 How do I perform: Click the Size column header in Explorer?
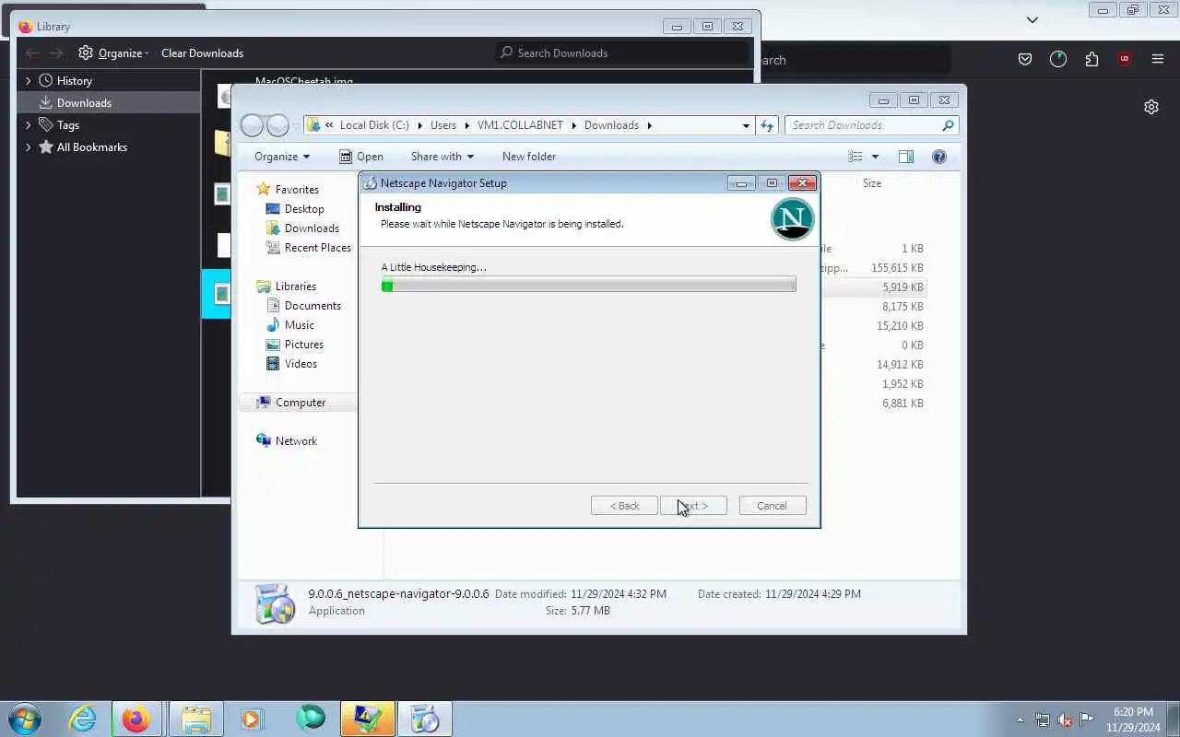[872, 183]
